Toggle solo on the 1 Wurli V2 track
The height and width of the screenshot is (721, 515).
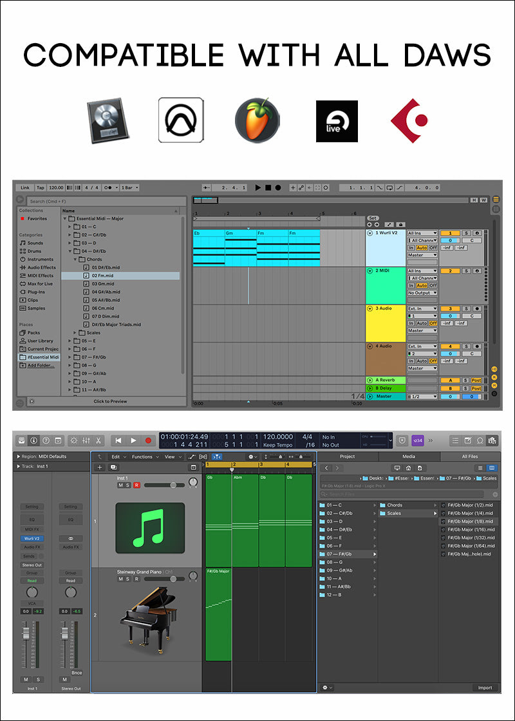click(x=466, y=233)
